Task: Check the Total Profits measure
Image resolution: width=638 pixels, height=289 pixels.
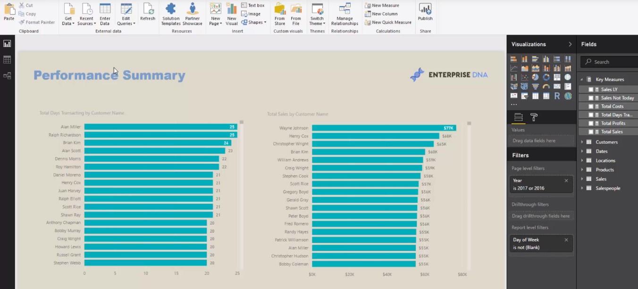Action: (x=591, y=123)
